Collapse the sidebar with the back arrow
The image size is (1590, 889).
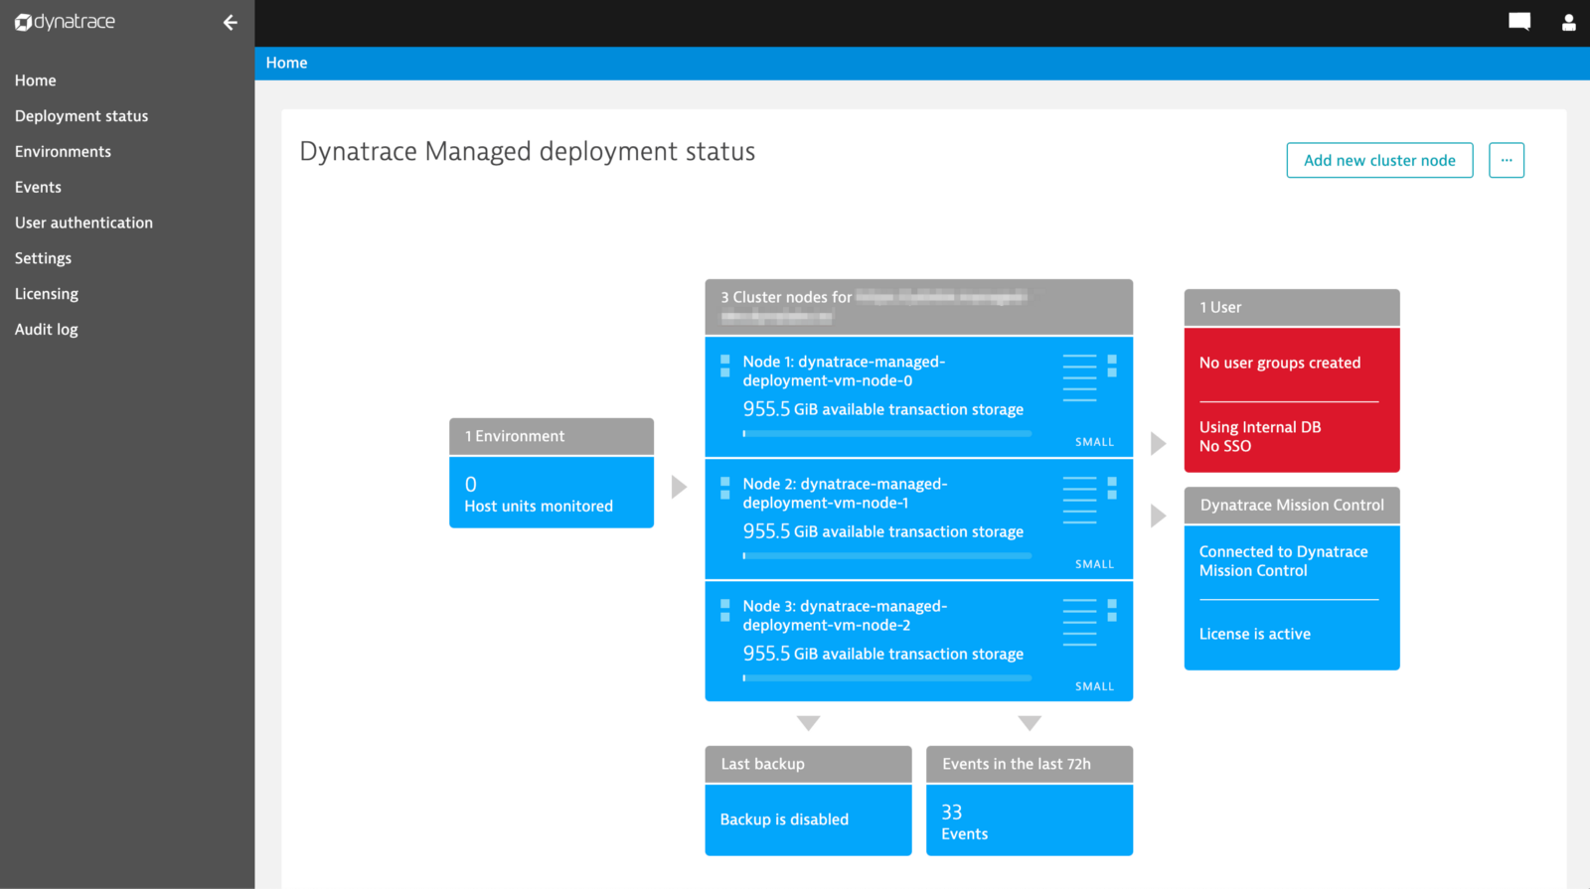click(x=231, y=22)
